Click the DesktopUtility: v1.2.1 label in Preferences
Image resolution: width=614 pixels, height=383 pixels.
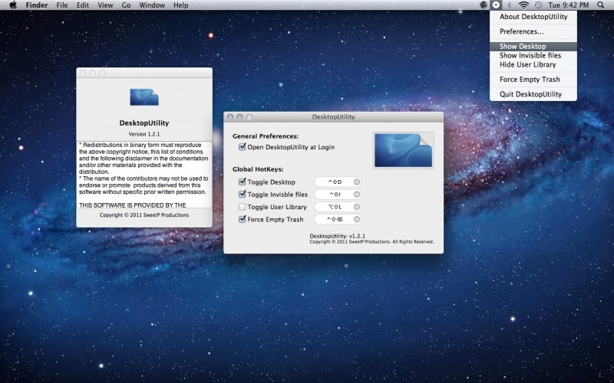(x=337, y=236)
